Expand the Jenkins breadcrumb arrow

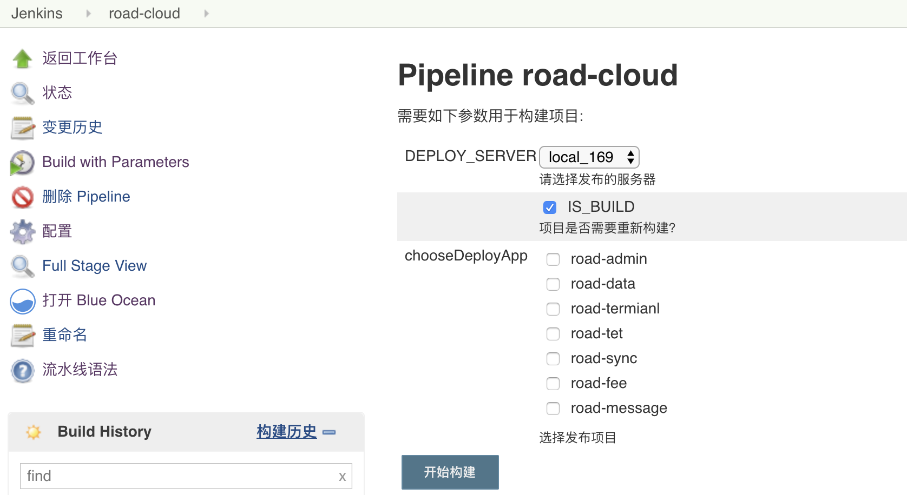[x=88, y=14]
